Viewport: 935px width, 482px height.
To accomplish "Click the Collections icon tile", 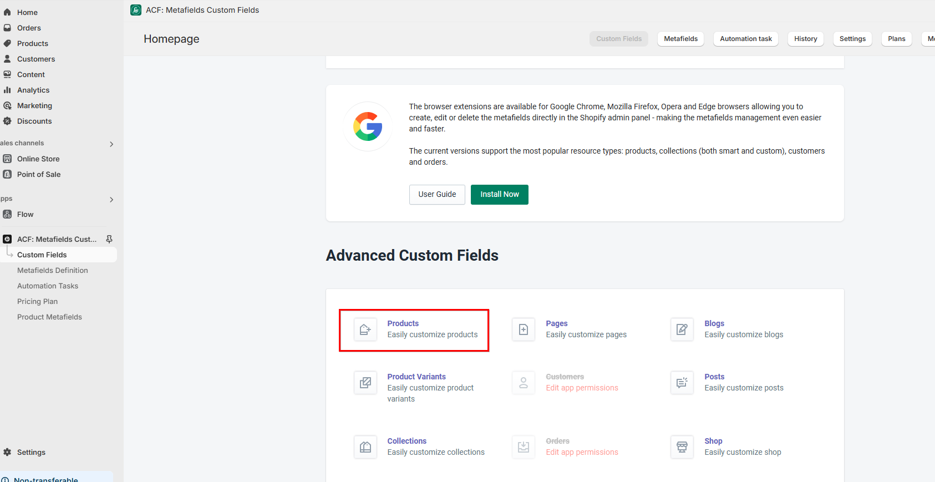I will pyautogui.click(x=365, y=447).
